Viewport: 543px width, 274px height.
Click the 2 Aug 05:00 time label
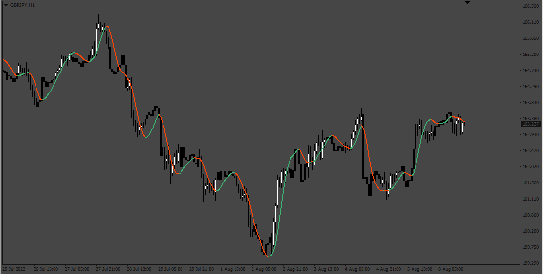pyautogui.click(x=264, y=269)
